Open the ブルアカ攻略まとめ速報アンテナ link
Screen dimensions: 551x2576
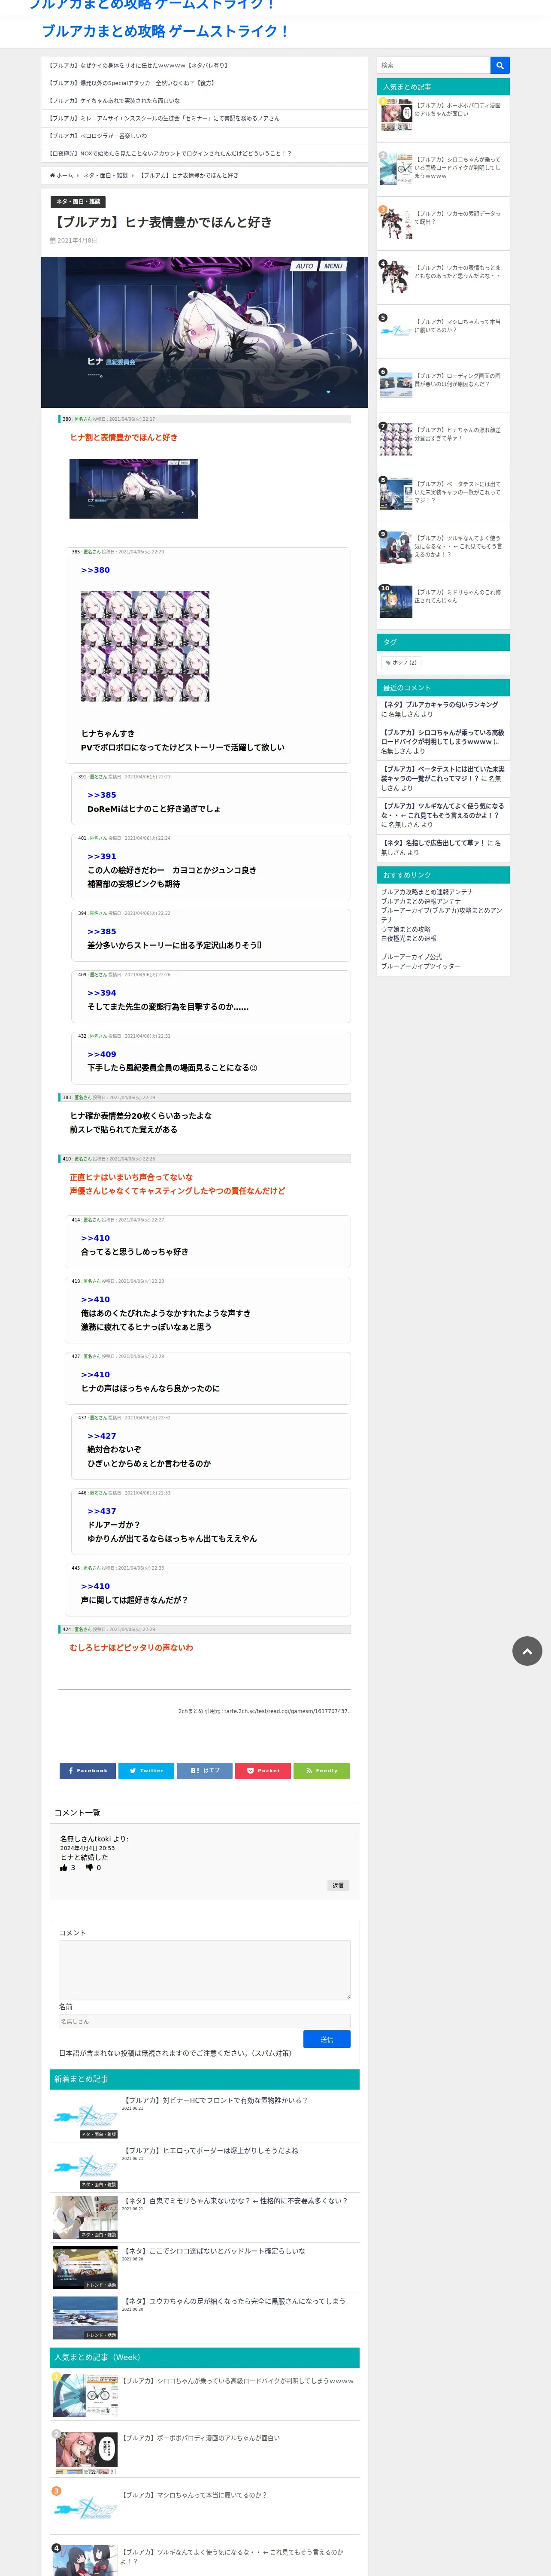point(427,892)
